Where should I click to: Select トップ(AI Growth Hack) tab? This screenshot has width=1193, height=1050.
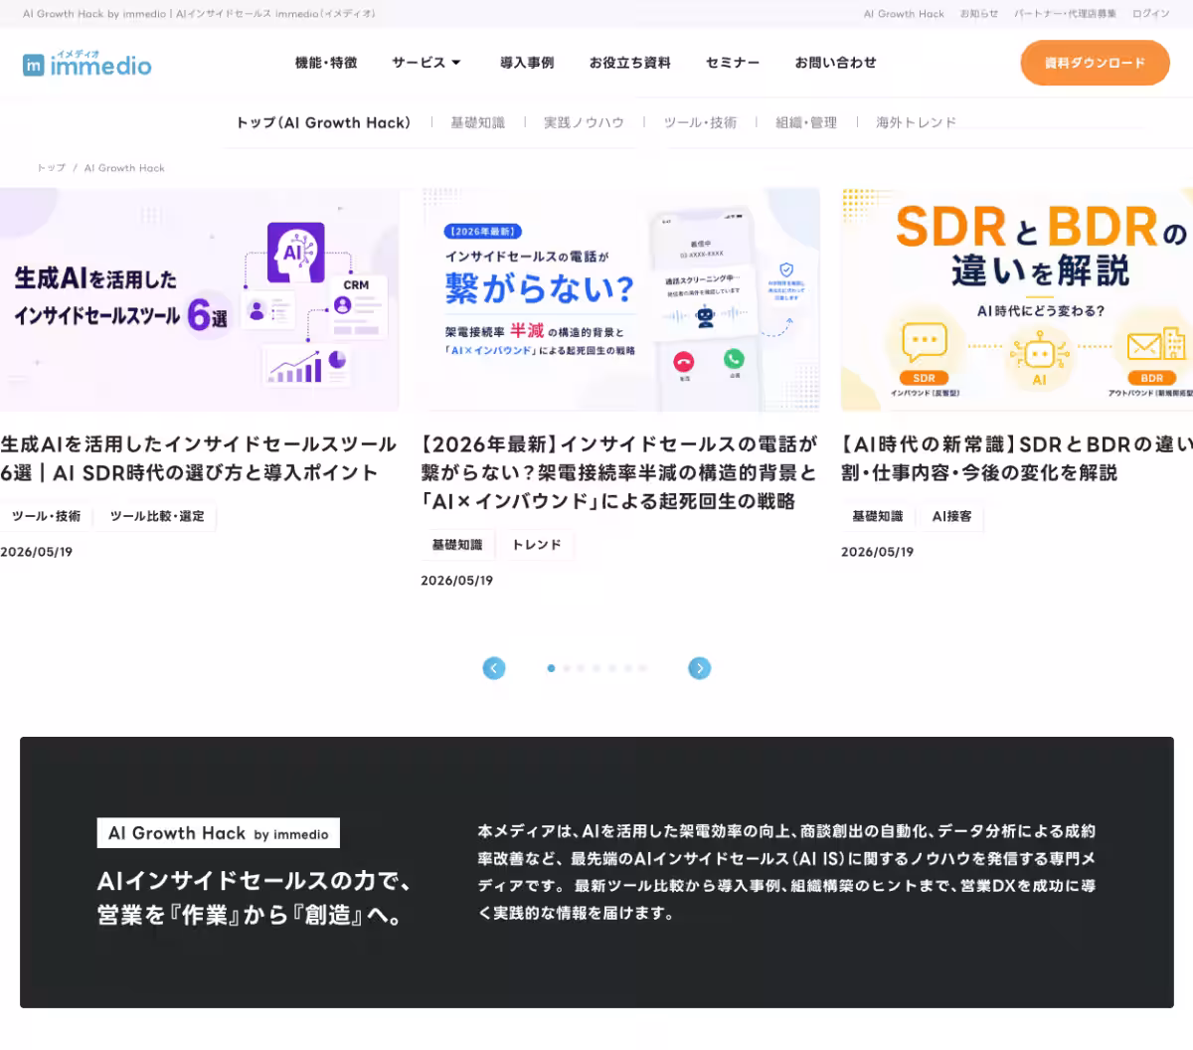pos(323,122)
